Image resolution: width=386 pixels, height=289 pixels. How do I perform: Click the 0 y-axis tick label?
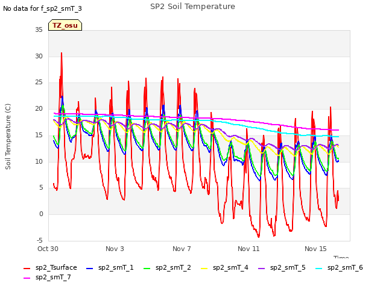pyautogui.click(x=41, y=214)
